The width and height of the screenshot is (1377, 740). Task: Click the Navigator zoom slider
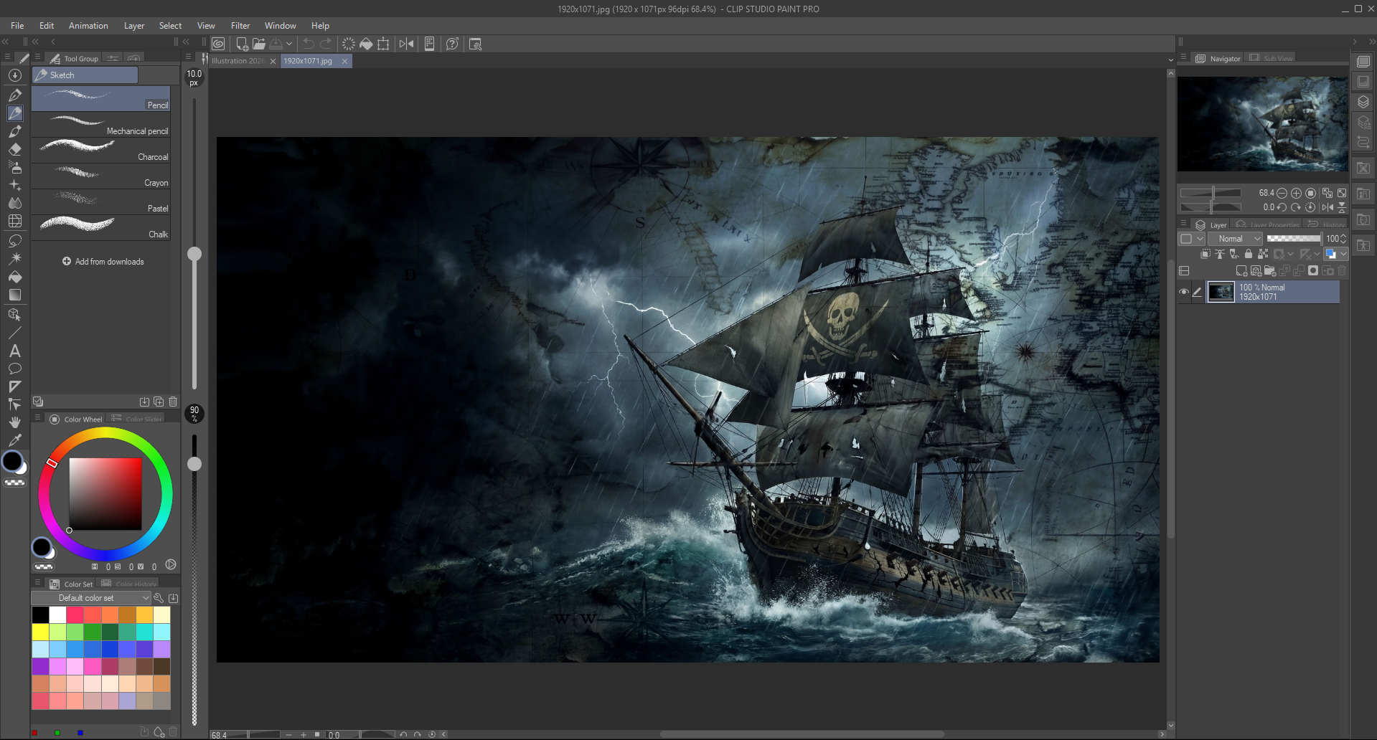pyautogui.click(x=1211, y=193)
